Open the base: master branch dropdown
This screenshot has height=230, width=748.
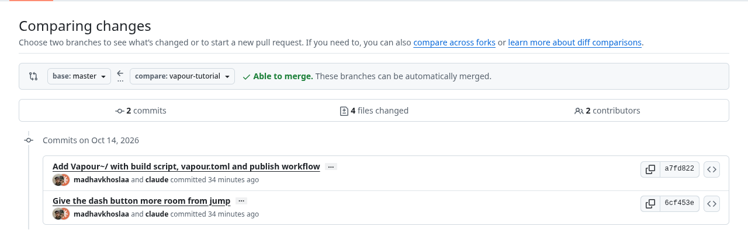point(79,76)
